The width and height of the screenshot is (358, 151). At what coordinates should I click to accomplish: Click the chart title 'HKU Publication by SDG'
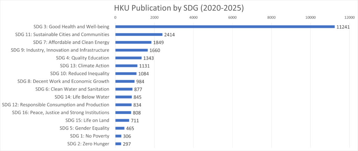pos(179,7)
